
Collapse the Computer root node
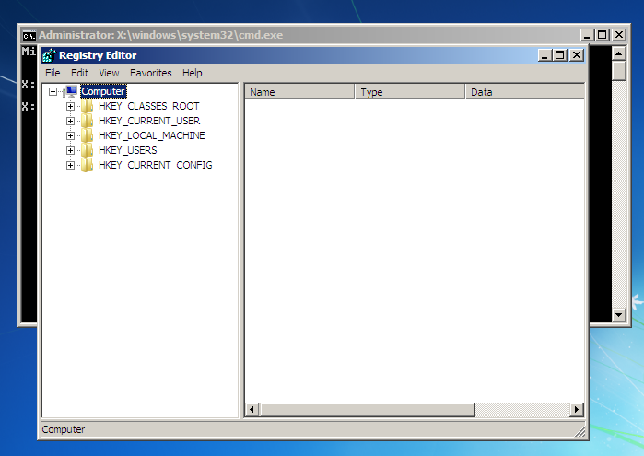coord(53,91)
